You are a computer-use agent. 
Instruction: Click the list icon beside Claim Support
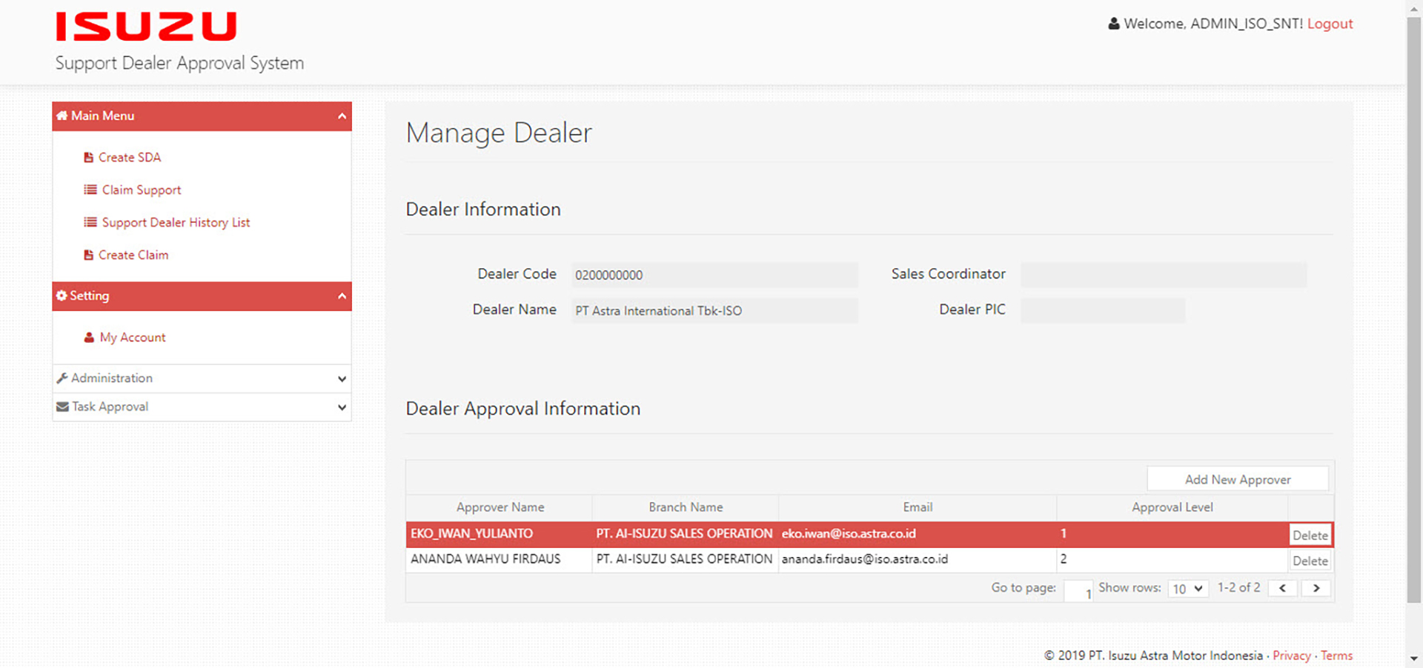90,190
